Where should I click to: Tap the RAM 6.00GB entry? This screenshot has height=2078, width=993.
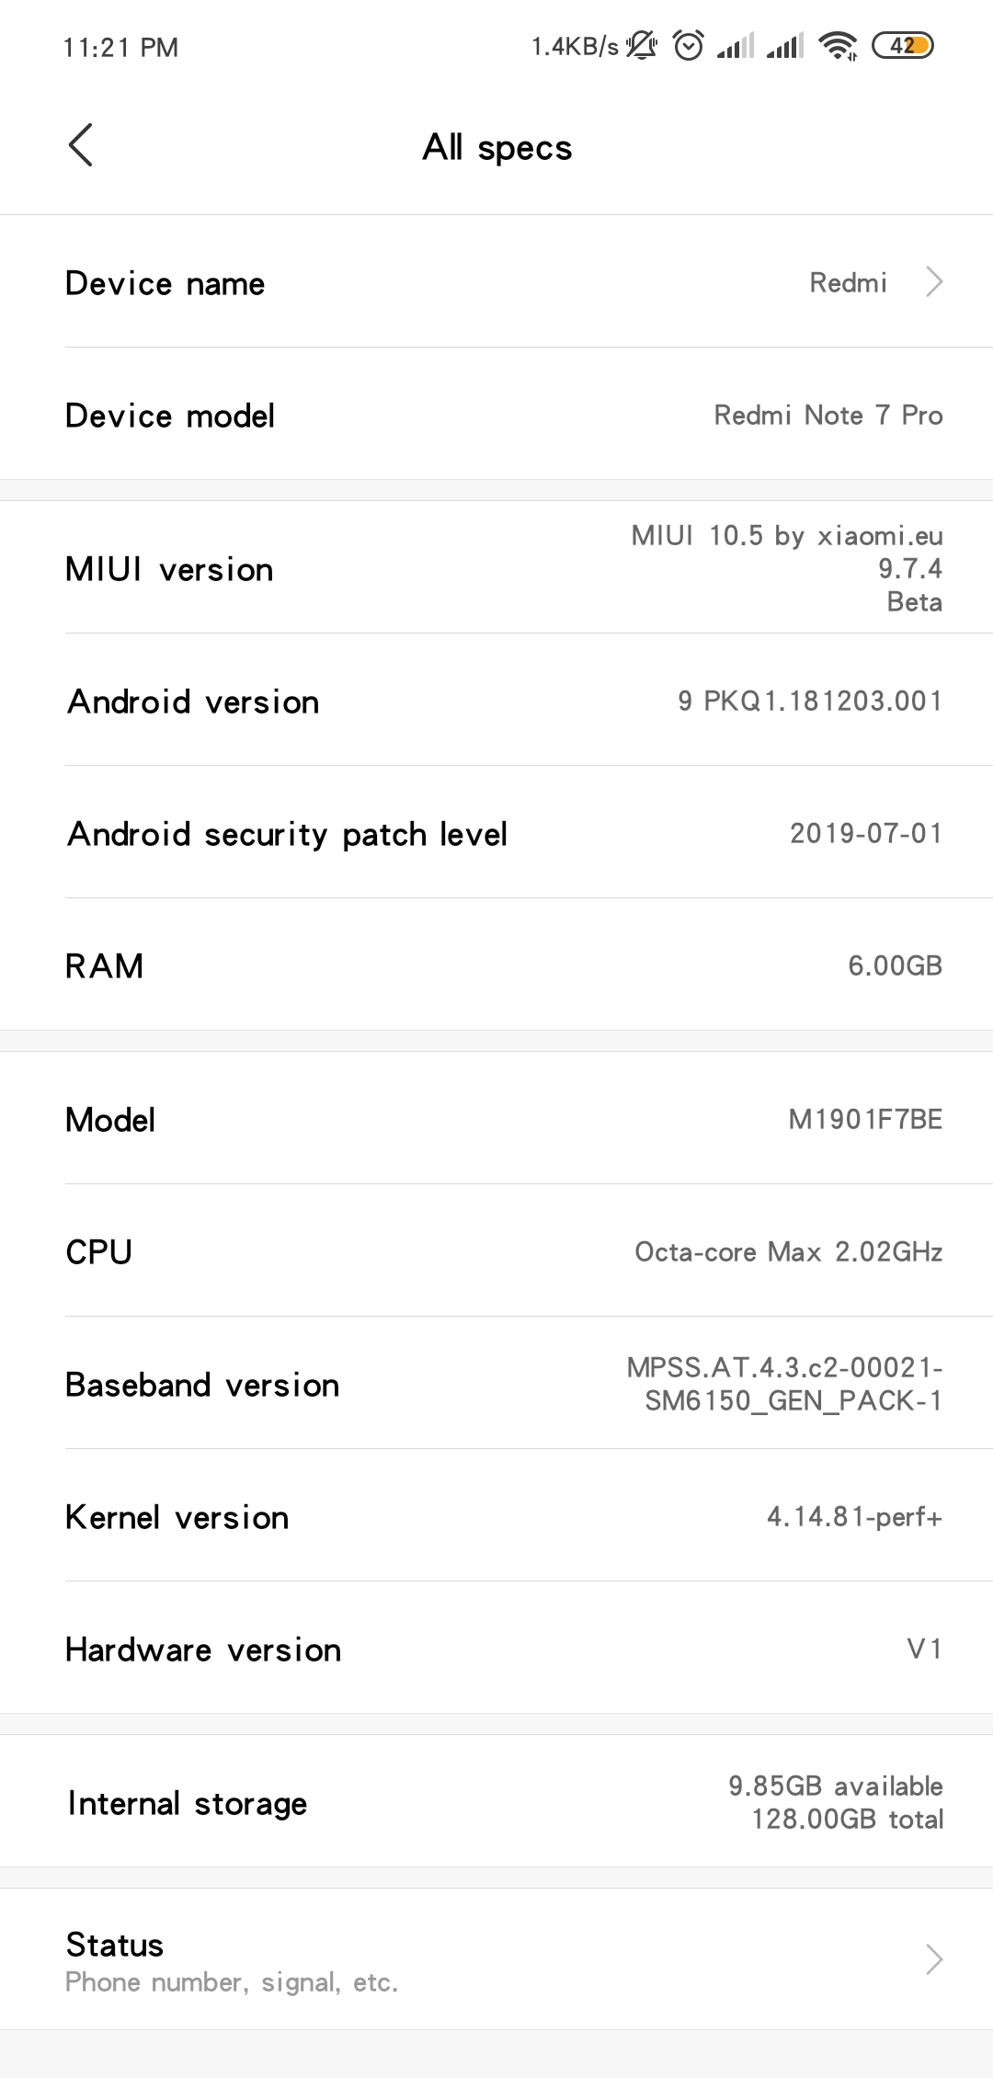[496, 965]
